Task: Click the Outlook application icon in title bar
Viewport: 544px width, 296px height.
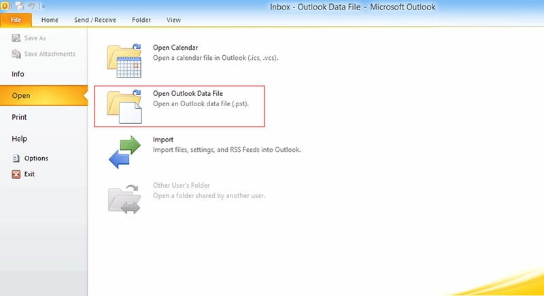Action: click(5, 5)
